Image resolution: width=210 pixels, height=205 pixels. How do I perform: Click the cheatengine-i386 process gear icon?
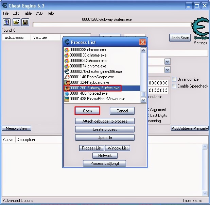67,72
